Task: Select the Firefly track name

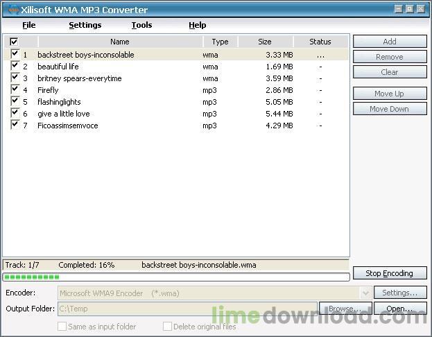Action: point(48,90)
